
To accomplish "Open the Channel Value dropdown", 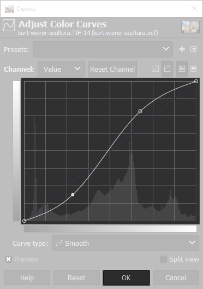I will 61,69.
